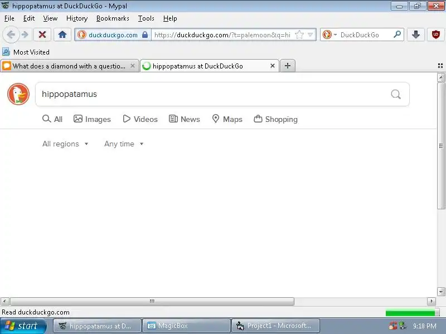Click the Mypal raccoon icon in title bar
This screenshot has width=446, height=334.
6,5
